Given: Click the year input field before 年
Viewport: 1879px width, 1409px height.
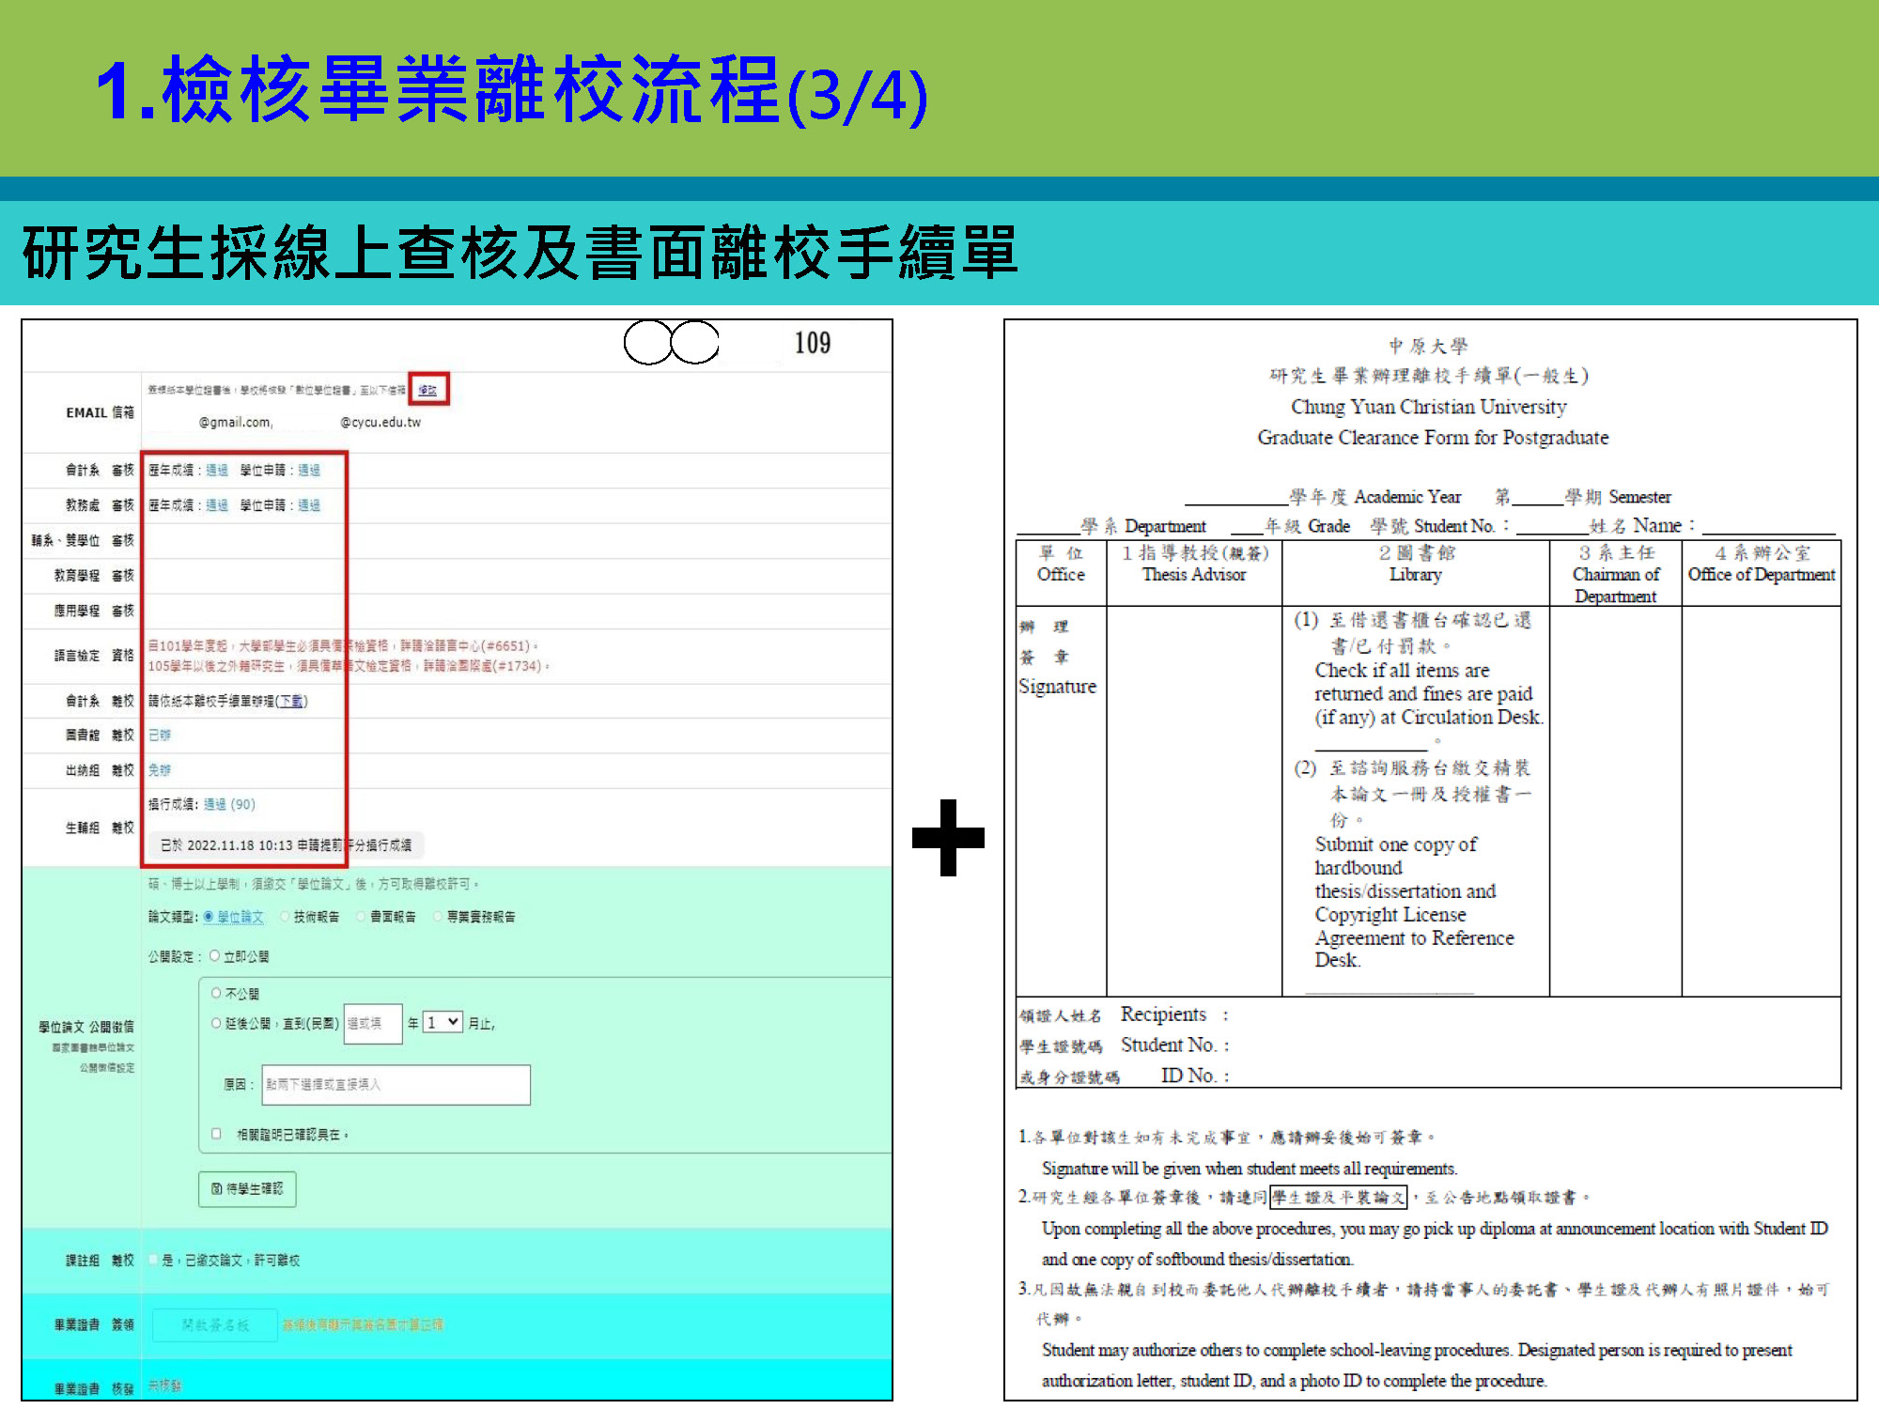Looking at the screenshot, I should (372, 1023).
